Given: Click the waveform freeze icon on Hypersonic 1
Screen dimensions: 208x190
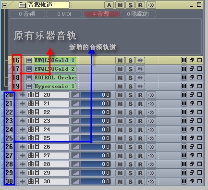Looking at the screenshot, I should click(140, 86).
